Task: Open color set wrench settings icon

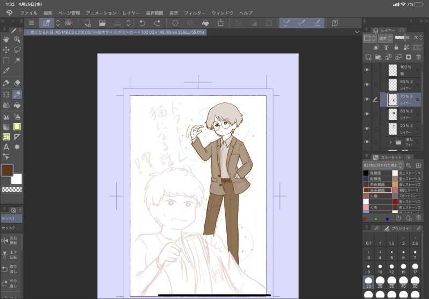Action: 409,165
